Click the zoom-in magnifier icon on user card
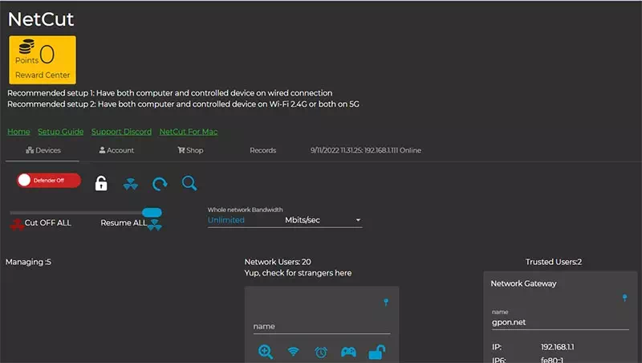642x363 pixels. [x=266, y=352]
